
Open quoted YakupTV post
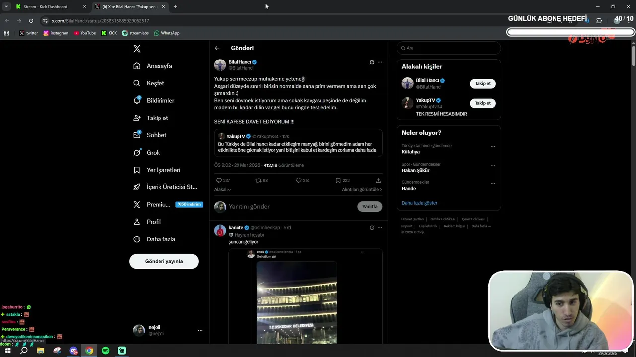coord(298,143)
